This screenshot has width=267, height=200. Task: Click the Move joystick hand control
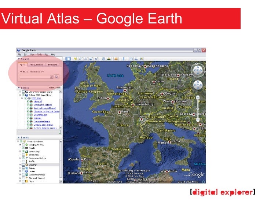[198, 85]
